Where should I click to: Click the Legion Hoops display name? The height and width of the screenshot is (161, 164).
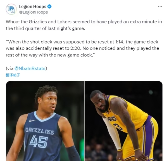click(x=32, y=7)
